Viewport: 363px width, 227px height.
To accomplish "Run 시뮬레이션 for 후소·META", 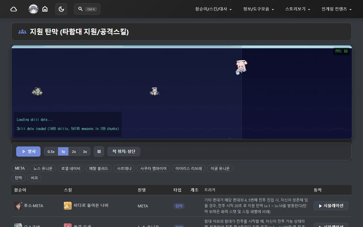I will (331, 206).
